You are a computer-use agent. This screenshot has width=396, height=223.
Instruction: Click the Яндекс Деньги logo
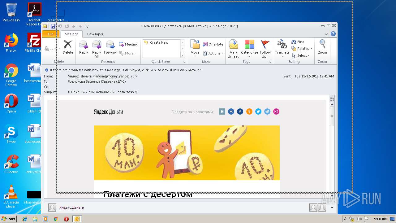click(x=109, y=112)
